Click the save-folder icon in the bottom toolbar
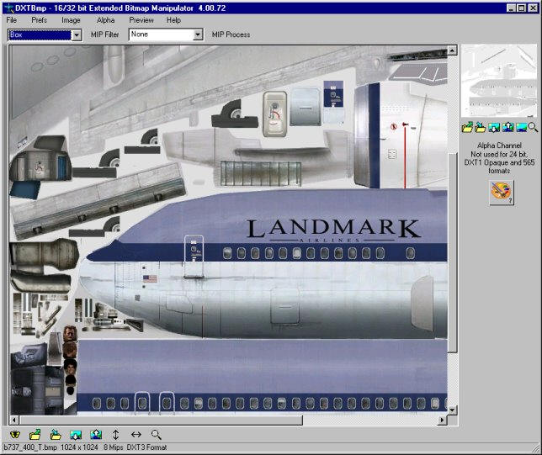 pyautogui.click(x=56, y=435)
